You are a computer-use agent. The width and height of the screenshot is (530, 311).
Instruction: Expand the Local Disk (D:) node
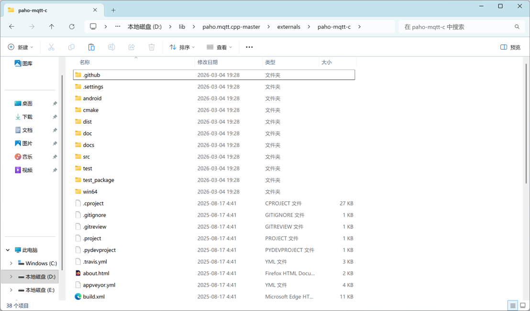pos(11,277)
